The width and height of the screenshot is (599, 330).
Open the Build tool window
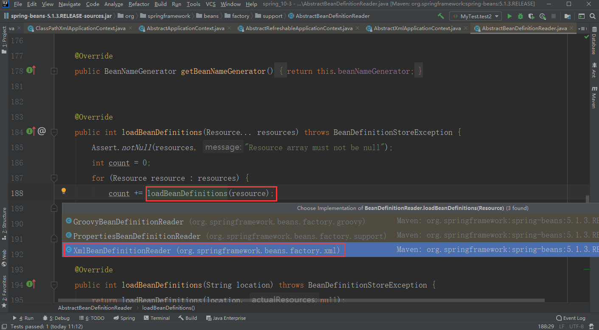pos(188,318)
